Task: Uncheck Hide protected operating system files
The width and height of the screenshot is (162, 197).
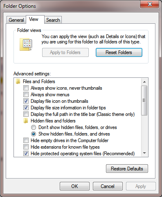Action: 26,154
